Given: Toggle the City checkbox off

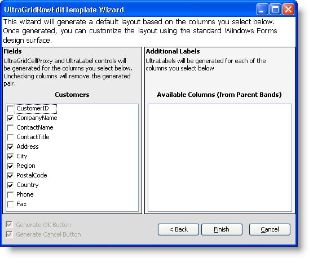Looking at the screenshot, I should (x=10, y=157).
